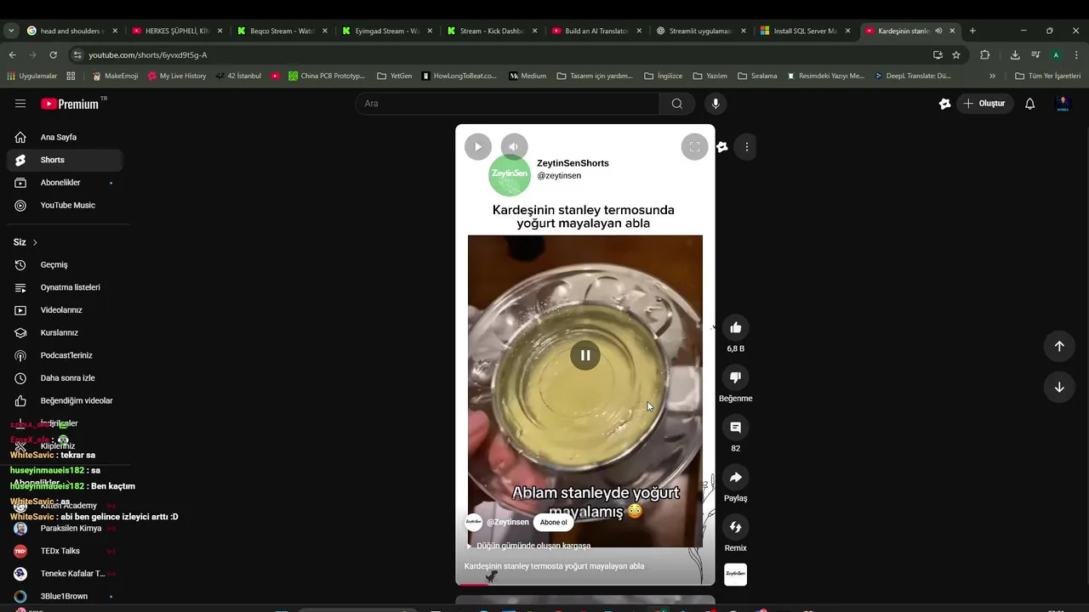This screenshot has width=1089, height=612.
Task: Click the Oluştur create button
Action: [x=984, y=104]
